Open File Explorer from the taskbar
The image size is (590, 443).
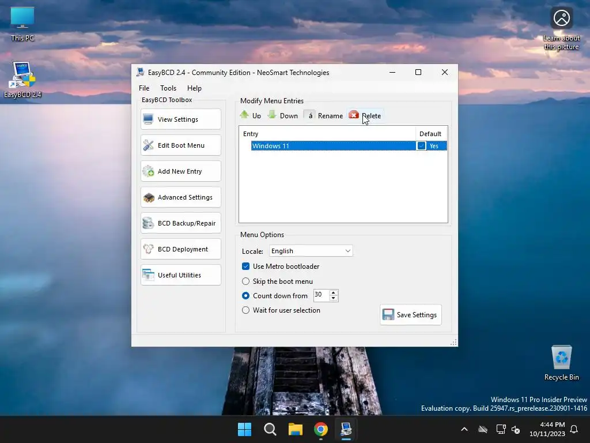(296, 429)
